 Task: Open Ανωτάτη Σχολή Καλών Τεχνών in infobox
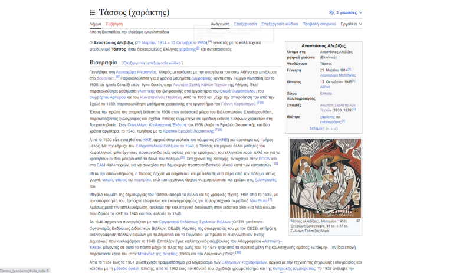click(x=337, y=108)
